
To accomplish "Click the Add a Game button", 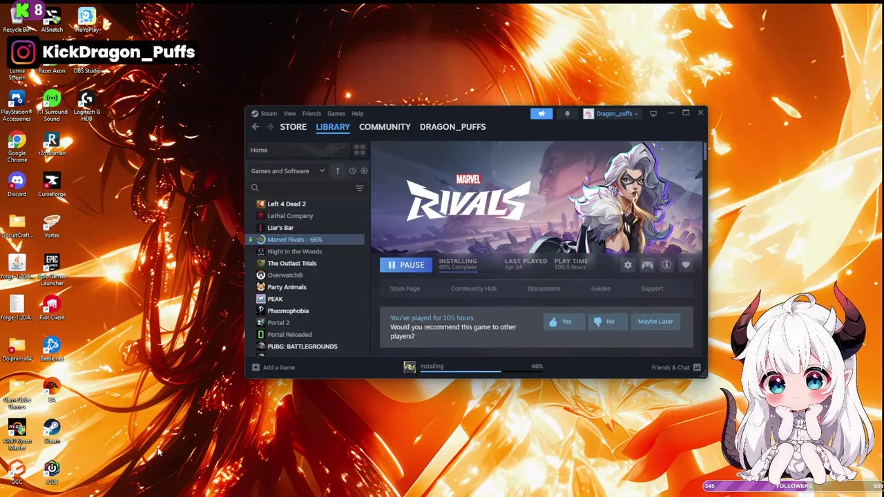I will (x=273, y=367).
